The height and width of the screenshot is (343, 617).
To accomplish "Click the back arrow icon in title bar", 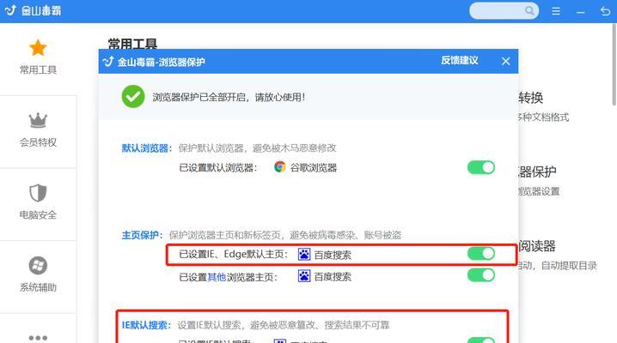I will 605,11.
